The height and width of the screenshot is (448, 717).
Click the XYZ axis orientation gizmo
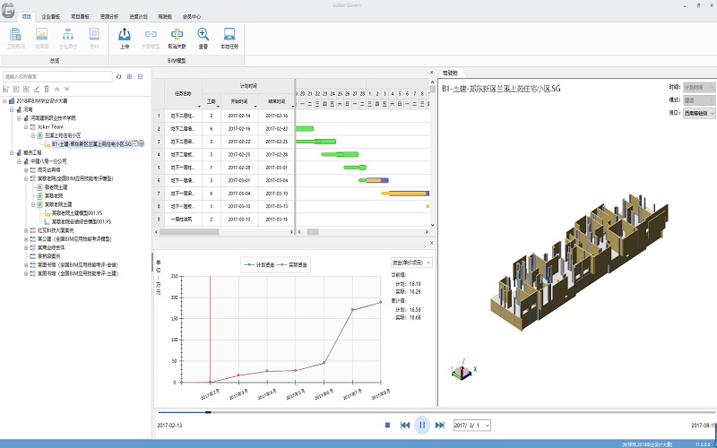pos(463,369)
